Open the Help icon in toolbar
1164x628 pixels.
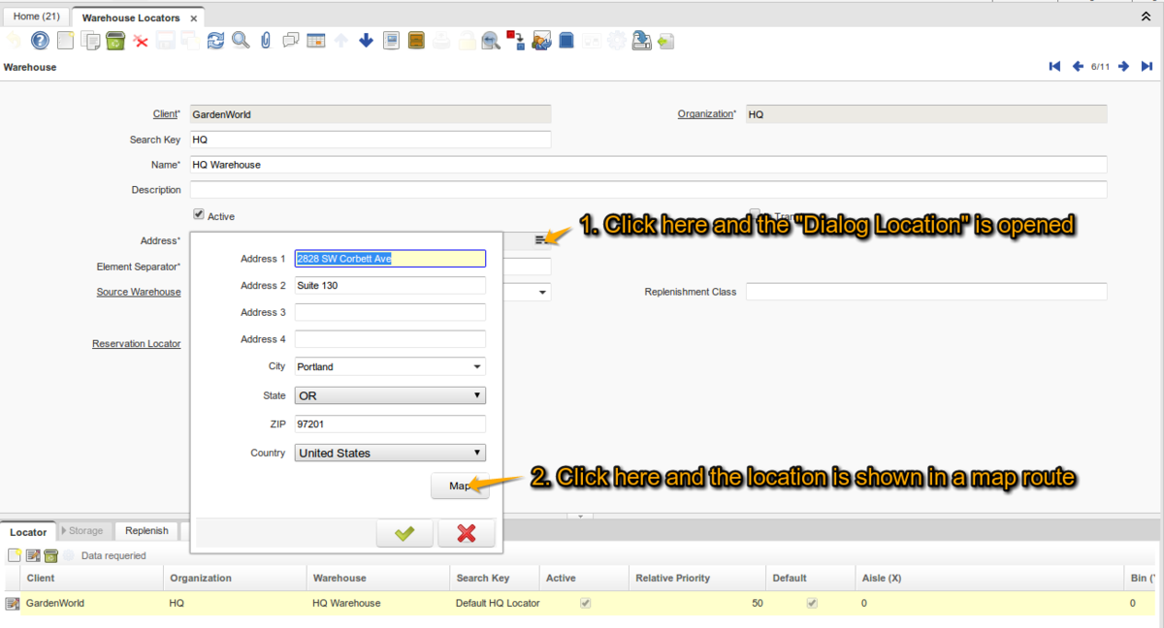(40, 41)
